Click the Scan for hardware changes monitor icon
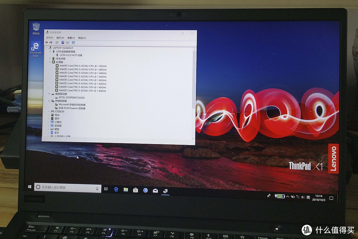 tap(73, 43)
